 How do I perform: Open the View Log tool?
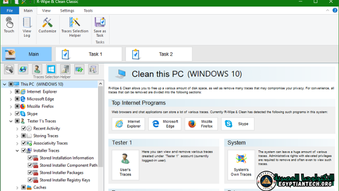(27, 27)
